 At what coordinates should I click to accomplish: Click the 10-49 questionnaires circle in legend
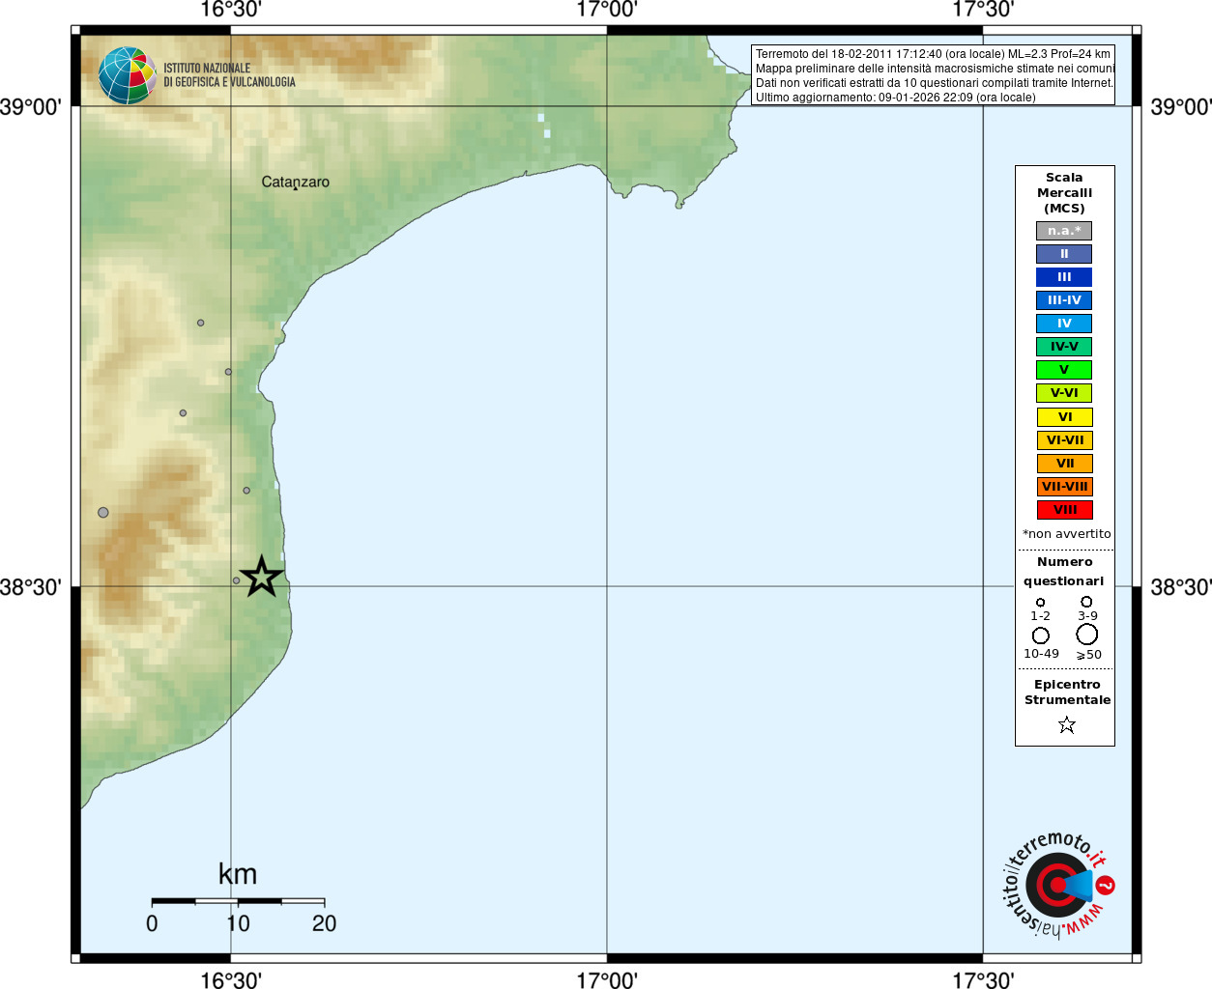(1041, 636)
